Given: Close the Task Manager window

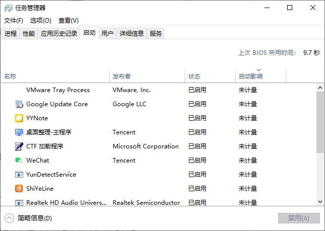Looking at the screenshot, I should [313, 8].
